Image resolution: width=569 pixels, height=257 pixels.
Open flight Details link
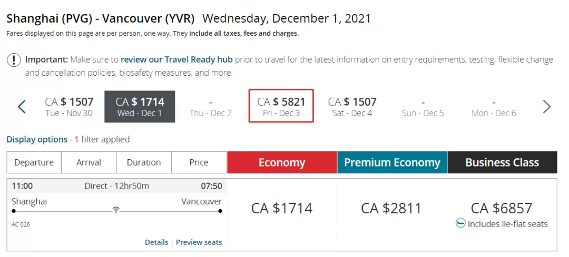click(x=156, y=242)
